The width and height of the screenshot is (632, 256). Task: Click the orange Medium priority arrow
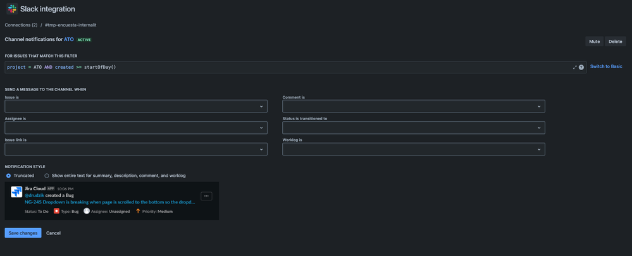point(138,211)
